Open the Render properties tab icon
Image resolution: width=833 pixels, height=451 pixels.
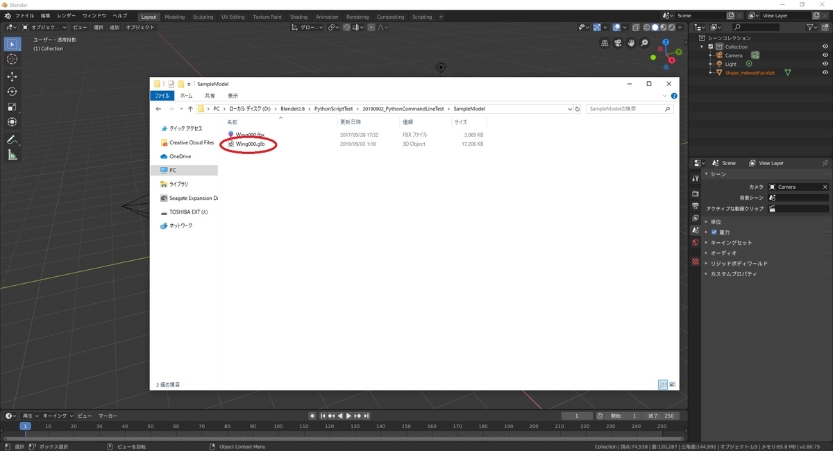click(x=696, y=194)
